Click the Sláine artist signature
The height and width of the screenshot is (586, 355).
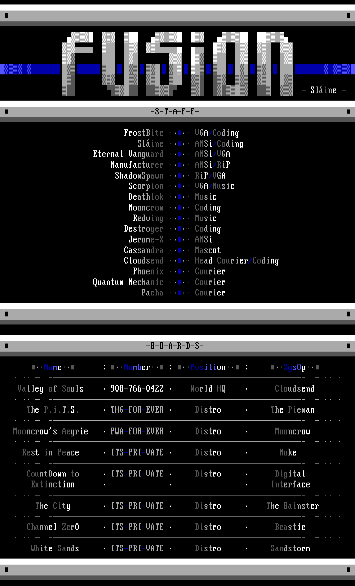tap(323, 90)
